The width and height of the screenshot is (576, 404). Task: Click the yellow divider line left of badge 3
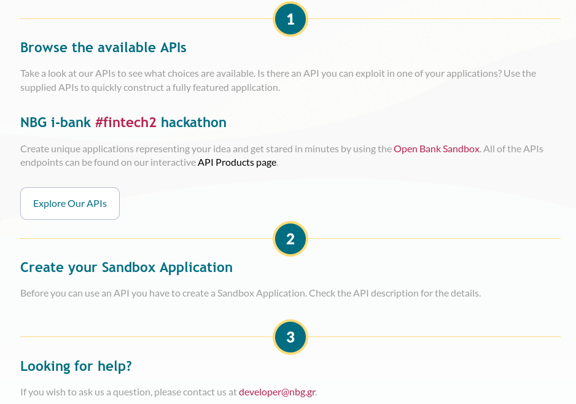pyautogui.click(x=147, y=336)
